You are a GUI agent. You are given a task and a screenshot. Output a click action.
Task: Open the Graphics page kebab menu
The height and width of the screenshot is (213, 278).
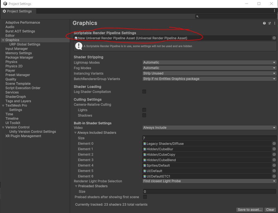(x=275, y=23)
